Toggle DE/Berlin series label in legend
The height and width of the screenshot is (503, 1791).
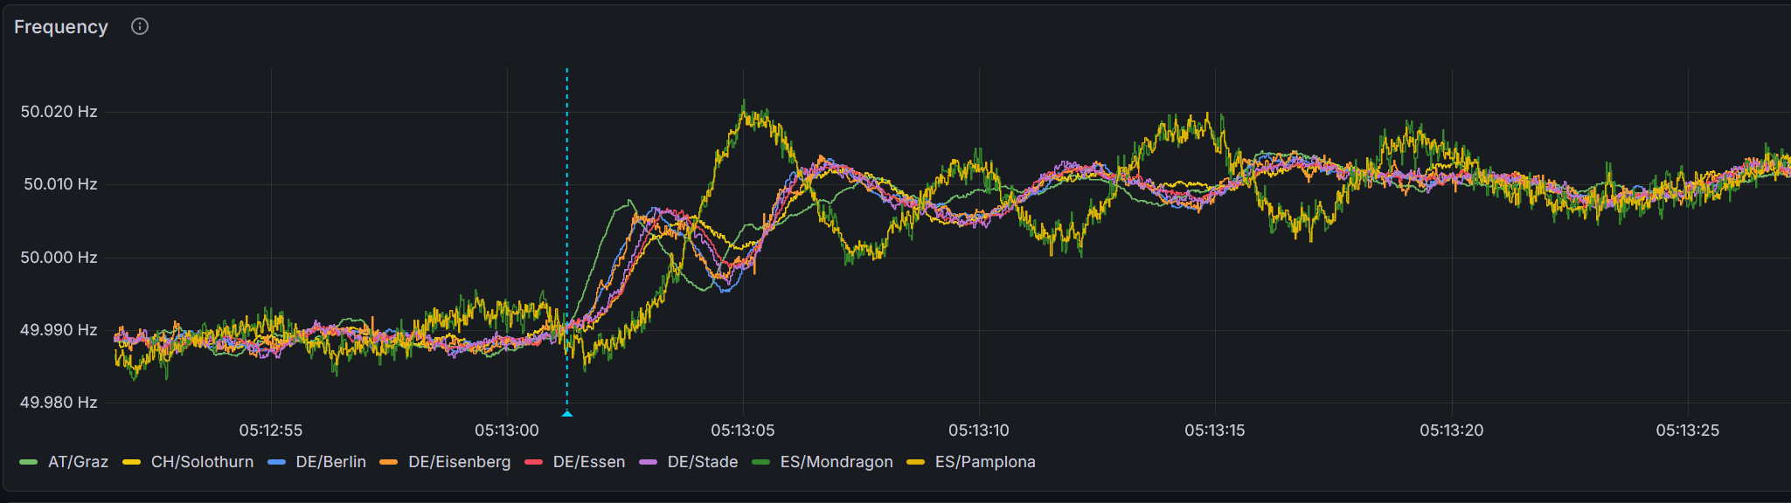click(x=330, y=462)
